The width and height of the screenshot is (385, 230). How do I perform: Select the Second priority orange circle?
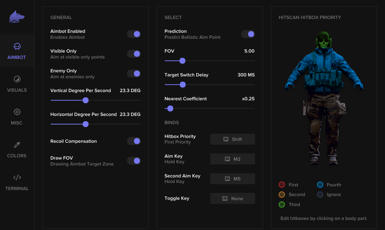[x=282, y=195]
